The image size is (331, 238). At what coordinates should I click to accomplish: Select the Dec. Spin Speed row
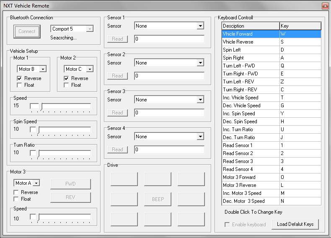pos(272,122)
